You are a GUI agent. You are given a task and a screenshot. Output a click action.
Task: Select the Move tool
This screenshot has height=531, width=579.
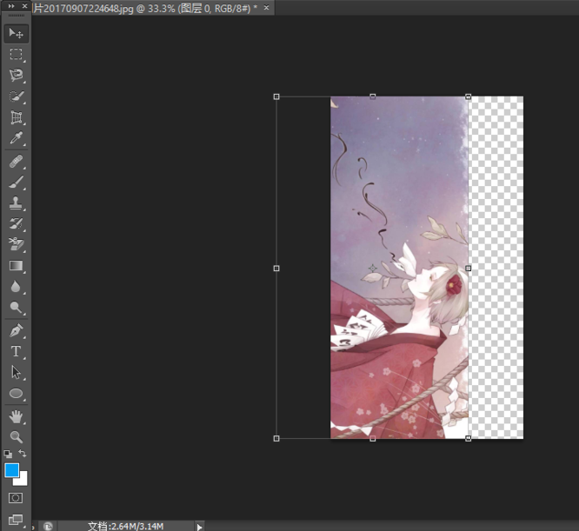coord(16,33)
